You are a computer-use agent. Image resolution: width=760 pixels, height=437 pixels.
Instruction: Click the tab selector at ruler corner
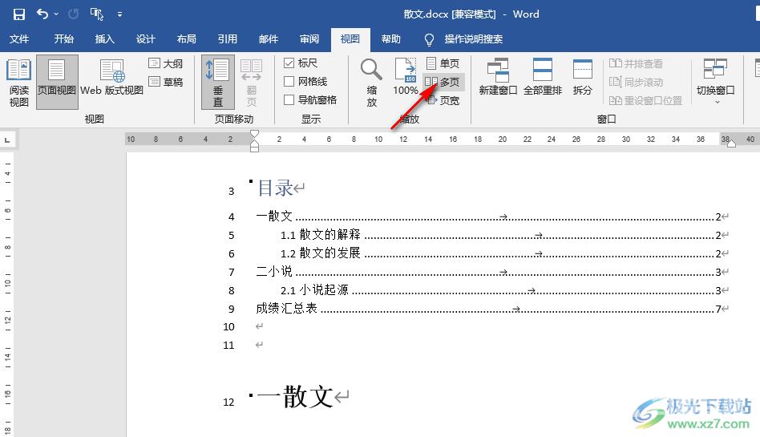tap(7, 140)
